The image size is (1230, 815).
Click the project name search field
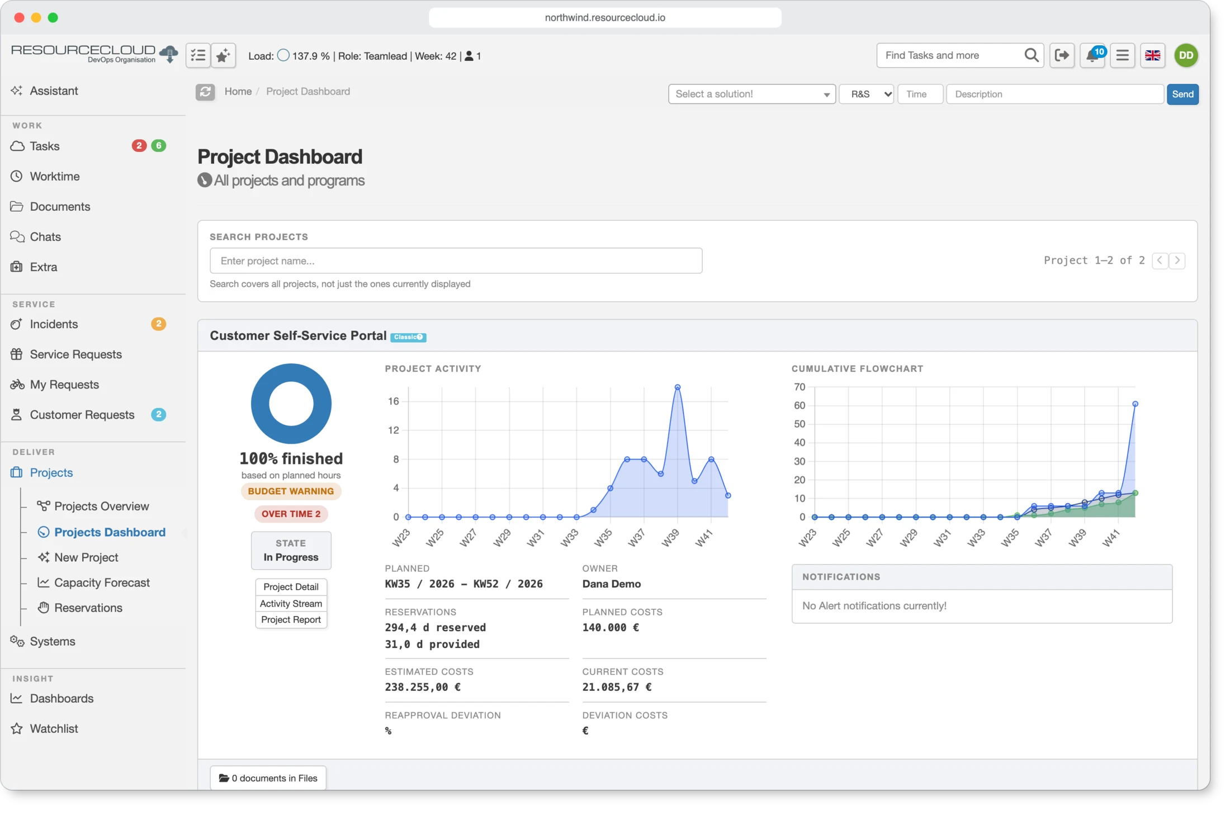coord(456,261)
